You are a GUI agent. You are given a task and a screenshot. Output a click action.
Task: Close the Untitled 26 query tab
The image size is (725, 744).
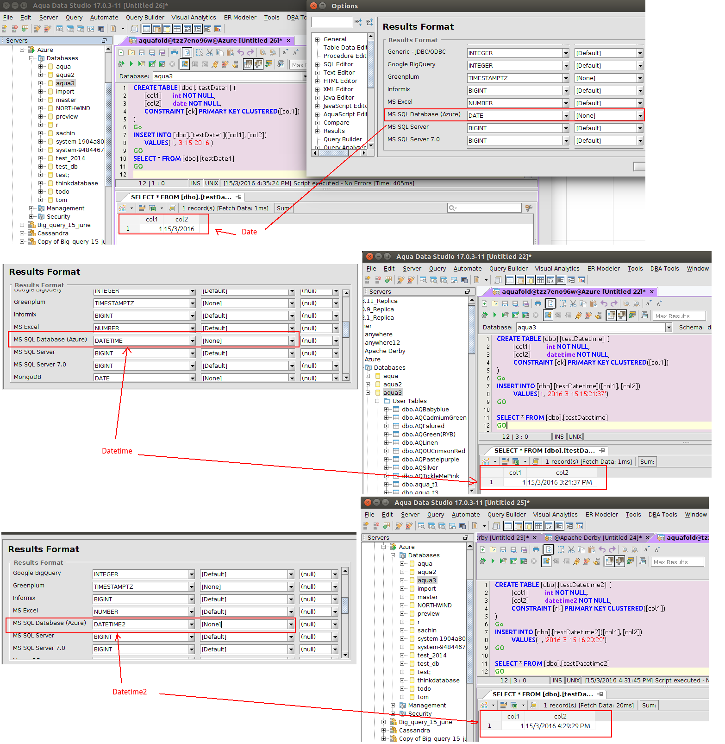pyautogui.click(x=289, y=41)
